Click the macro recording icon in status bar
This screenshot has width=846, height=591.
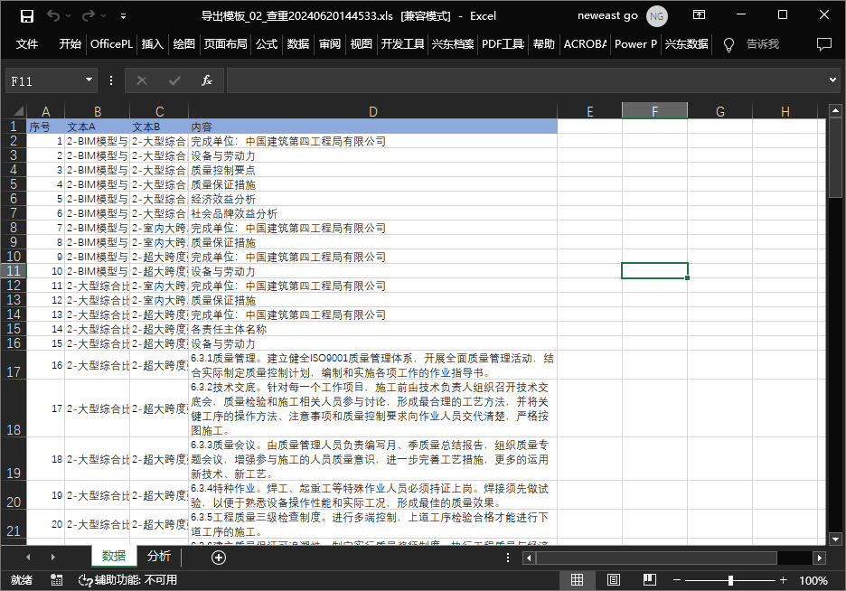[57, 580]
